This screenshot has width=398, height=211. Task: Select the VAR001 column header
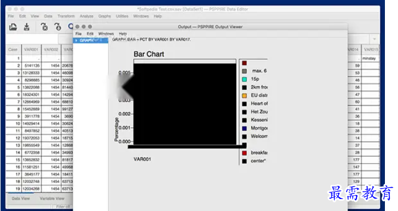[31, 49]
